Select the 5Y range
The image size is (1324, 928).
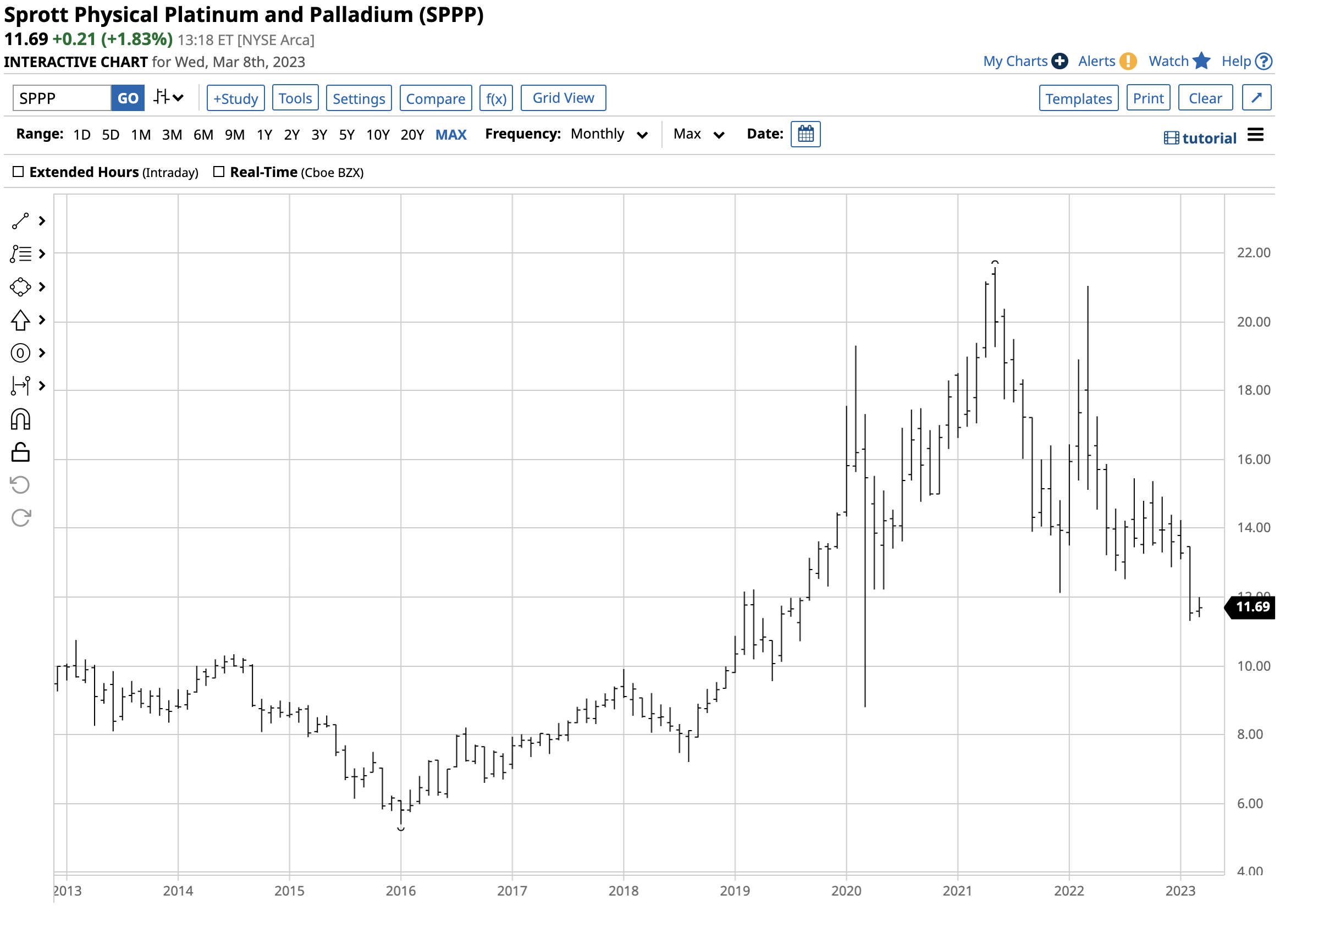click(346, 135)
